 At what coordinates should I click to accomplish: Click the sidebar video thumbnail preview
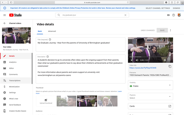click(16, 36)
